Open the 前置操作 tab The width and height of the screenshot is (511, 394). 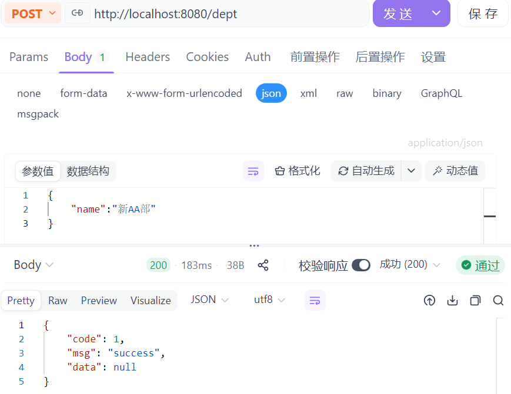315,57
